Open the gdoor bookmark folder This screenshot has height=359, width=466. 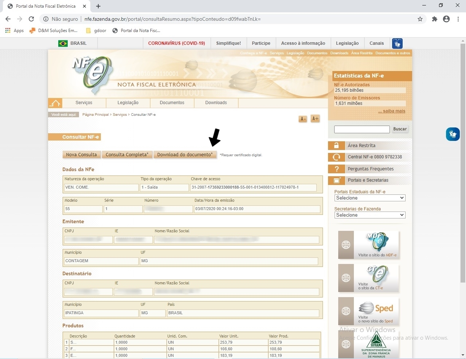pos(96,31)
